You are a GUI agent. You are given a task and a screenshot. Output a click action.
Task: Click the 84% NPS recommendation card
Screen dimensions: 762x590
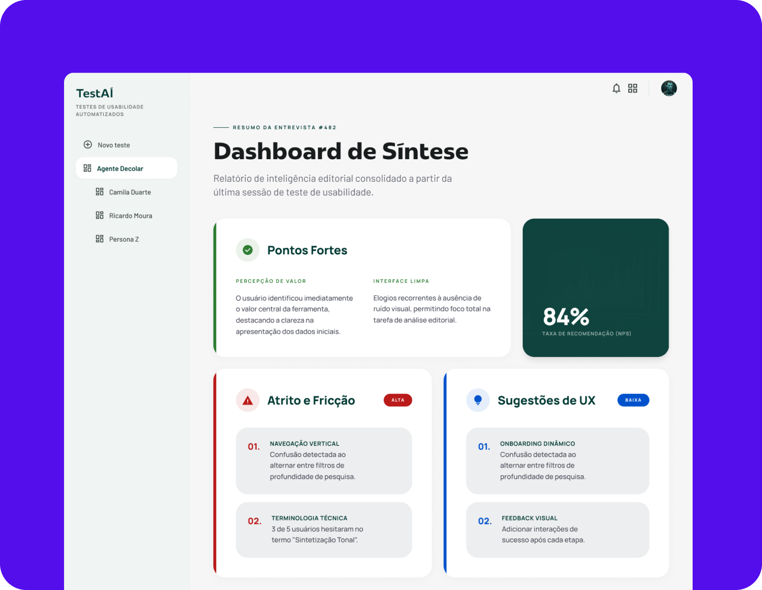coord(596,288)
